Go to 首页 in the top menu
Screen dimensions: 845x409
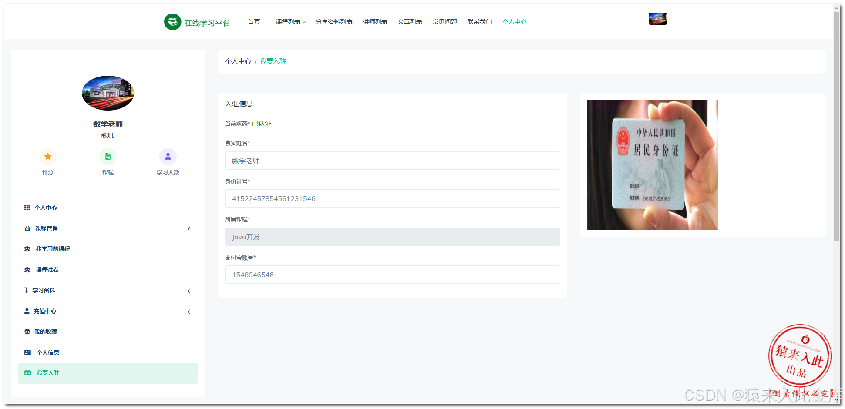(254, 21)
